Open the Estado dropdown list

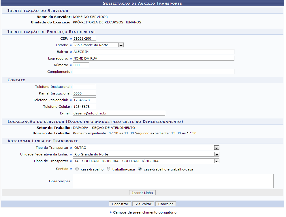pyautogui.click(x=121, y=45)
